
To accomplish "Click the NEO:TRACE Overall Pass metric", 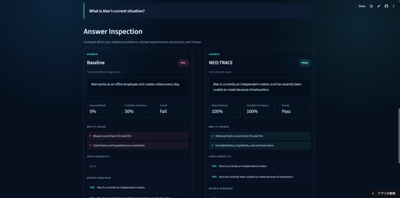I will 295,109.
